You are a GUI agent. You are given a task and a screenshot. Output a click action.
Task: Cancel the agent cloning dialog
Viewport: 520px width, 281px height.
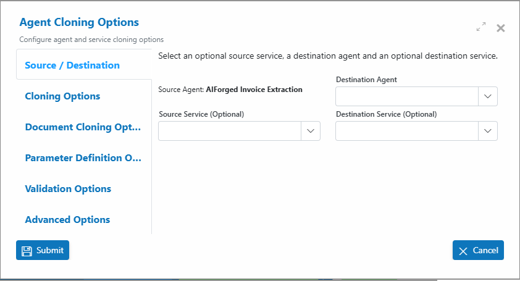click(478, 250)
